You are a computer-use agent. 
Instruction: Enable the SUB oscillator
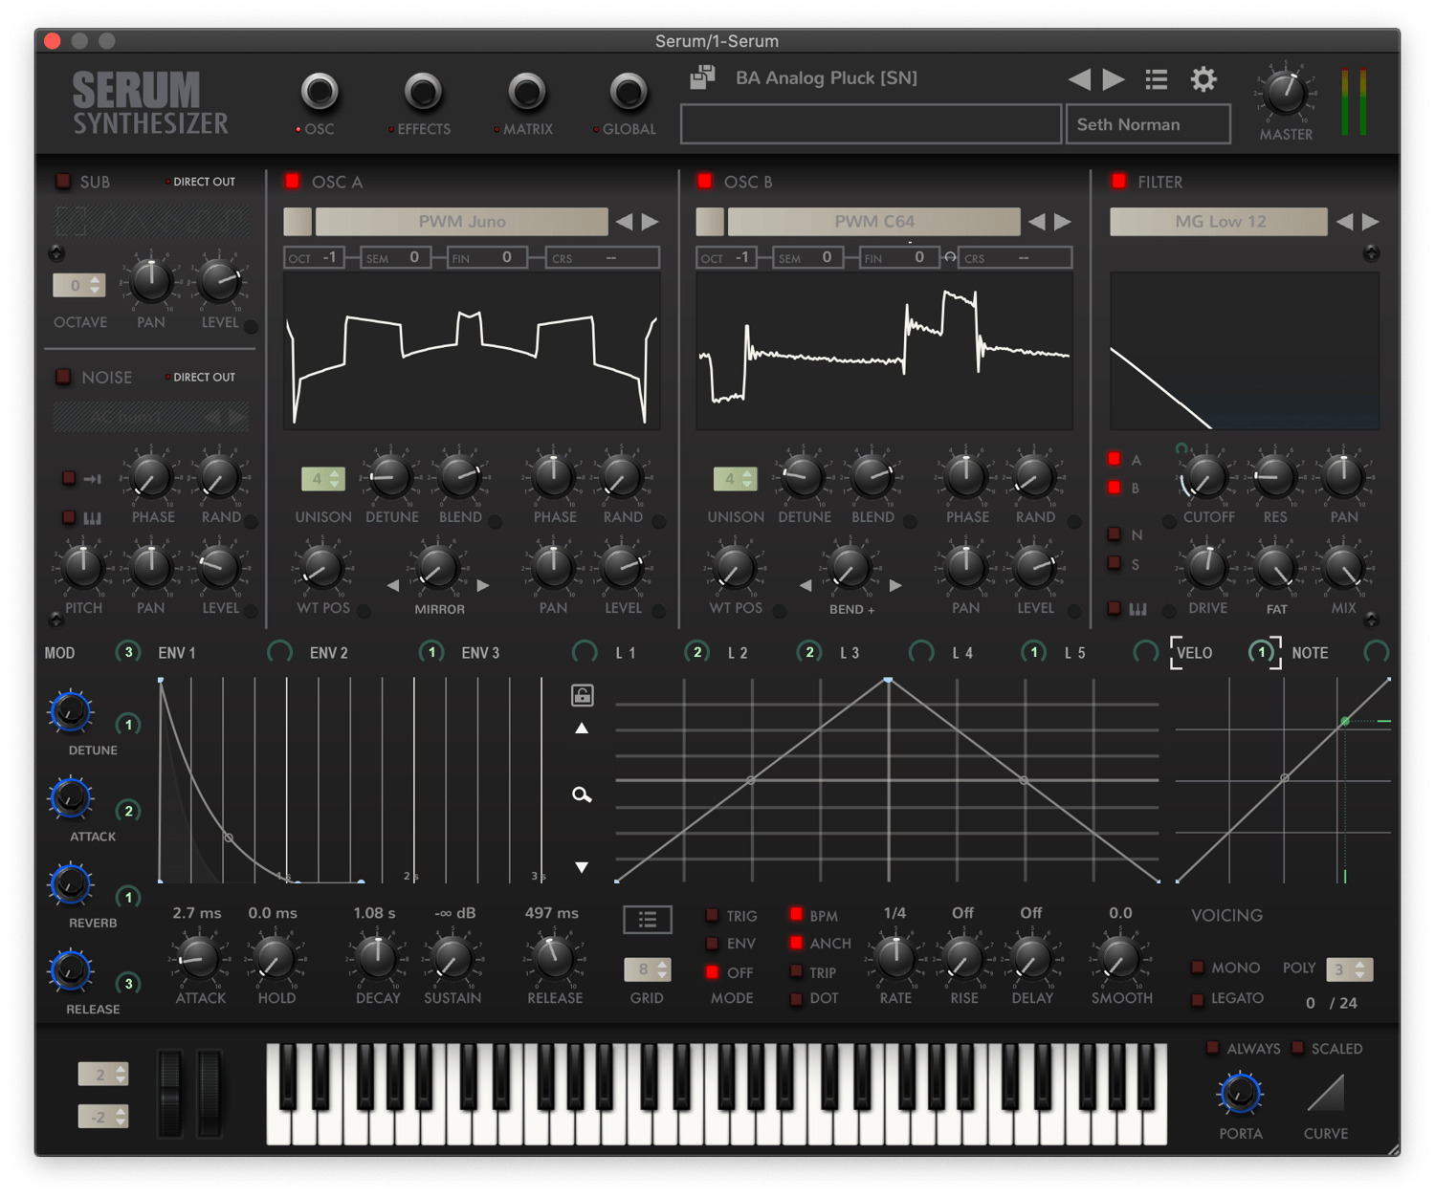point(63,181)
